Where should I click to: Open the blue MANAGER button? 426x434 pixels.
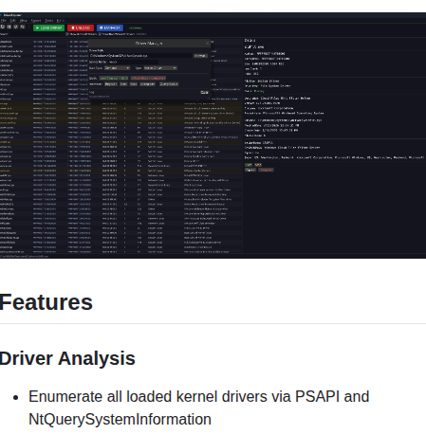pos(110,27)
